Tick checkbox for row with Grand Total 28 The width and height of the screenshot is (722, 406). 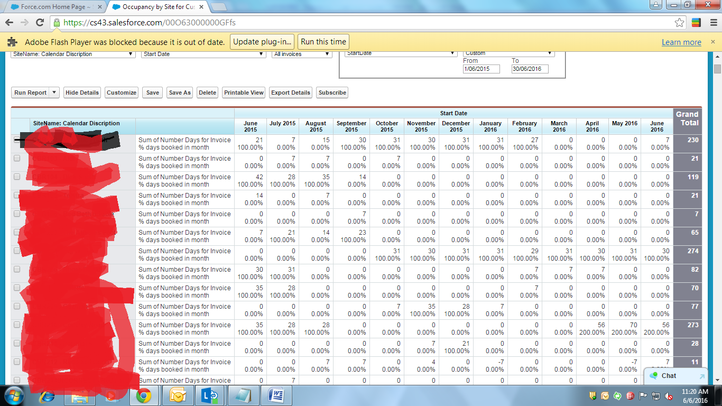[17, 343]
